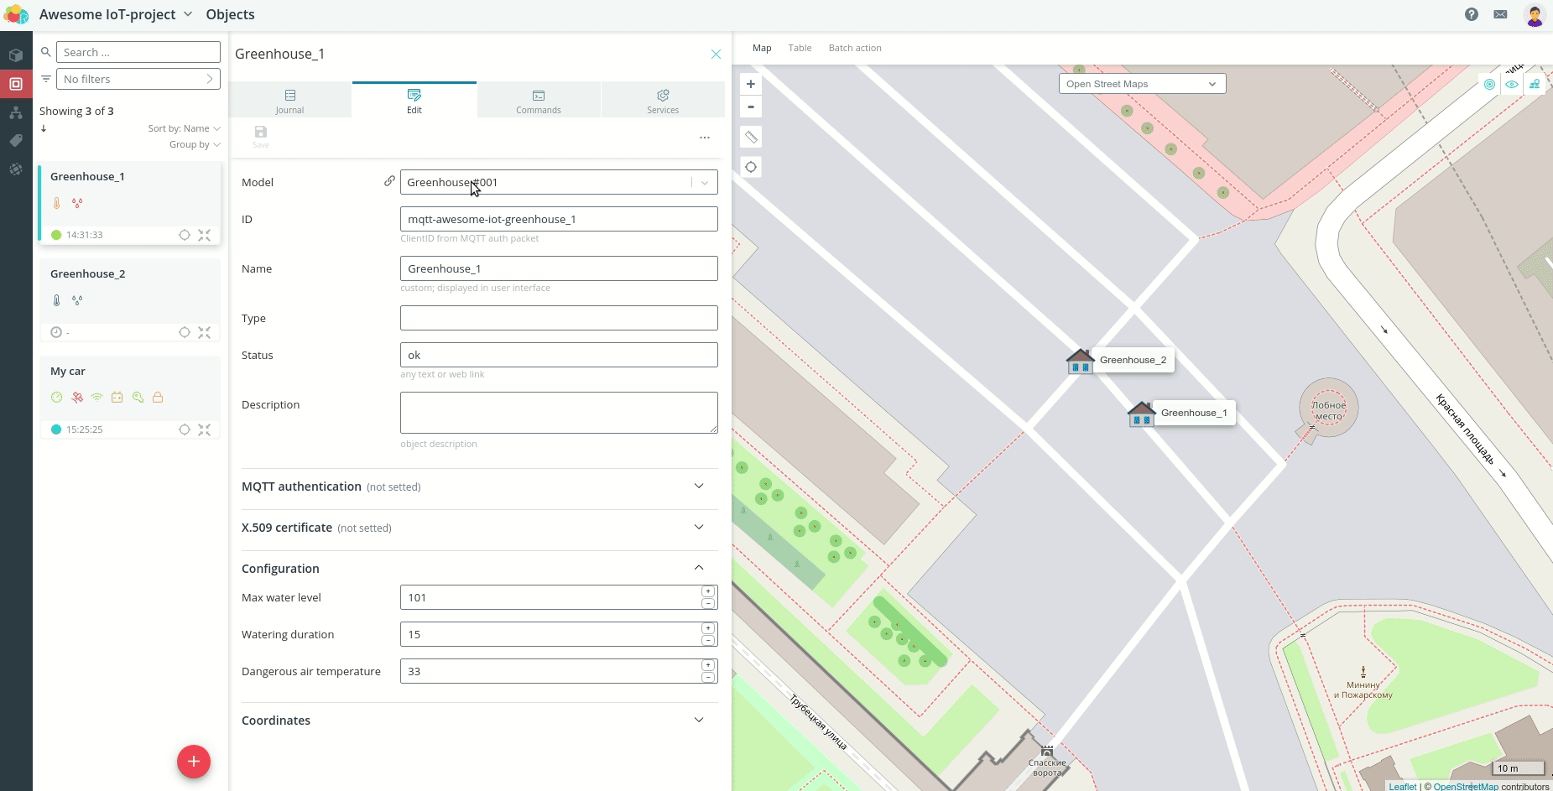The image size is (1553, 791).
Task: Toggle sort direction arrow
Action: pyautogui.click(x=44, y=128)
